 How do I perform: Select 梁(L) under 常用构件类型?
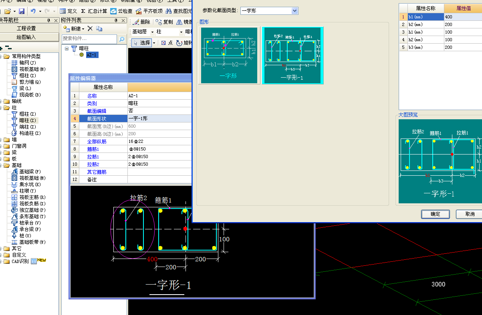(x=21, y=88)
